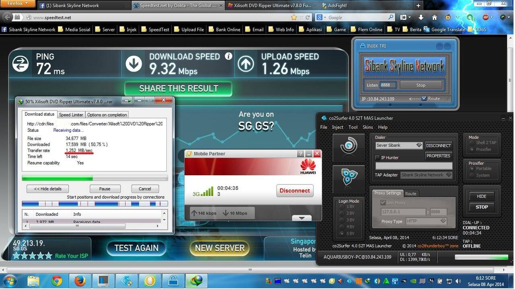Viewport: 515px width, 289px height.
Task: Cancel the Xilisoft download
Action: (x=145, y=189)
